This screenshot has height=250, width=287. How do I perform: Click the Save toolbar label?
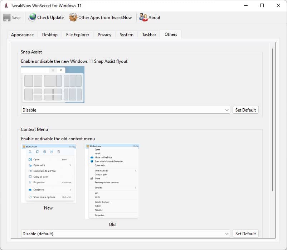click(16, 18)
